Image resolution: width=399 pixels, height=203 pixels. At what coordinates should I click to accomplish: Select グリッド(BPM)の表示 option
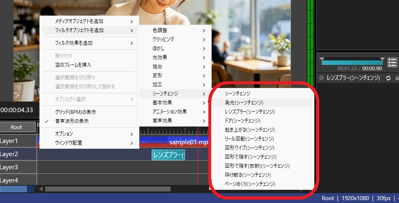[x=89, y=112]
